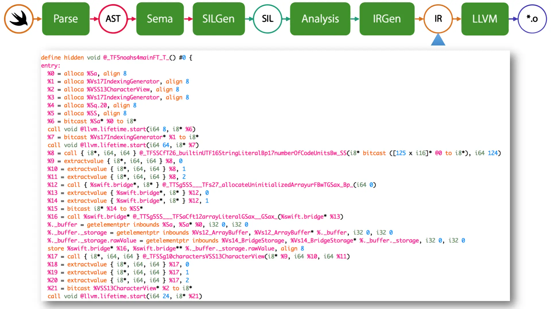
Task: Click the red arrow between Parse and AST
Action: (94, 19)
